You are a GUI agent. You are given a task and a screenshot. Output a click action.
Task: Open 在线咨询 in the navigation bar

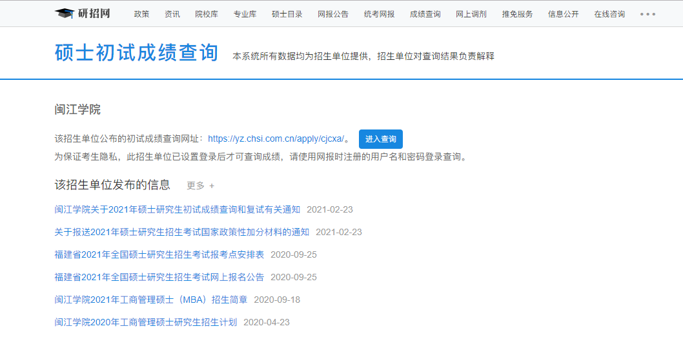pos(609,14)
